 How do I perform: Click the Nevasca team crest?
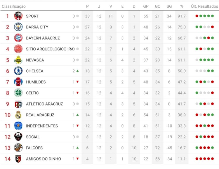[18, 60]
